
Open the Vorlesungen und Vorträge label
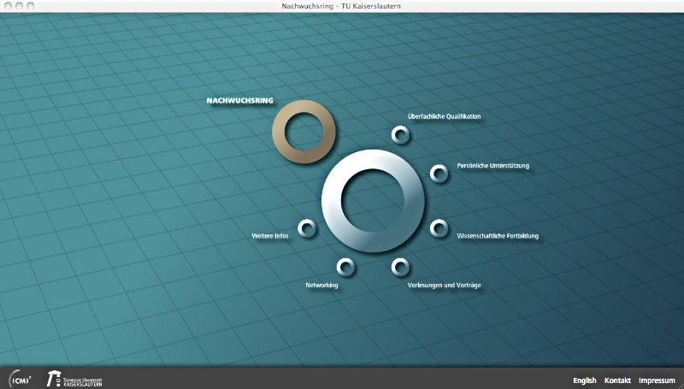[x=444, y=286]
